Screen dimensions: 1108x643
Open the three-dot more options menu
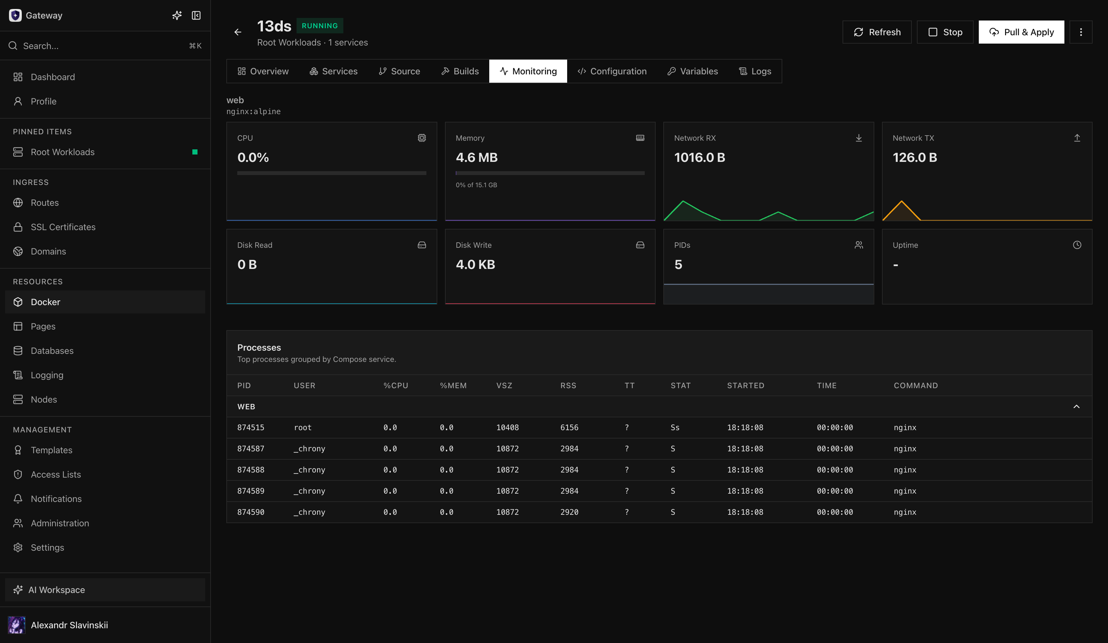[x=1081, y=32]
